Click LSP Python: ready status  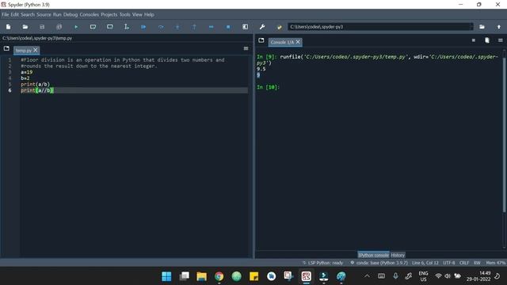(x=322, y=263)
